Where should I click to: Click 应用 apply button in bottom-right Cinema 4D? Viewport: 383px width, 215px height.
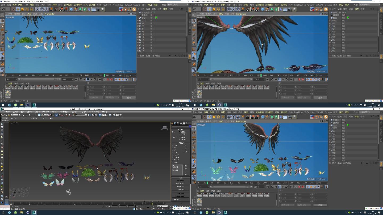(320, 205)
